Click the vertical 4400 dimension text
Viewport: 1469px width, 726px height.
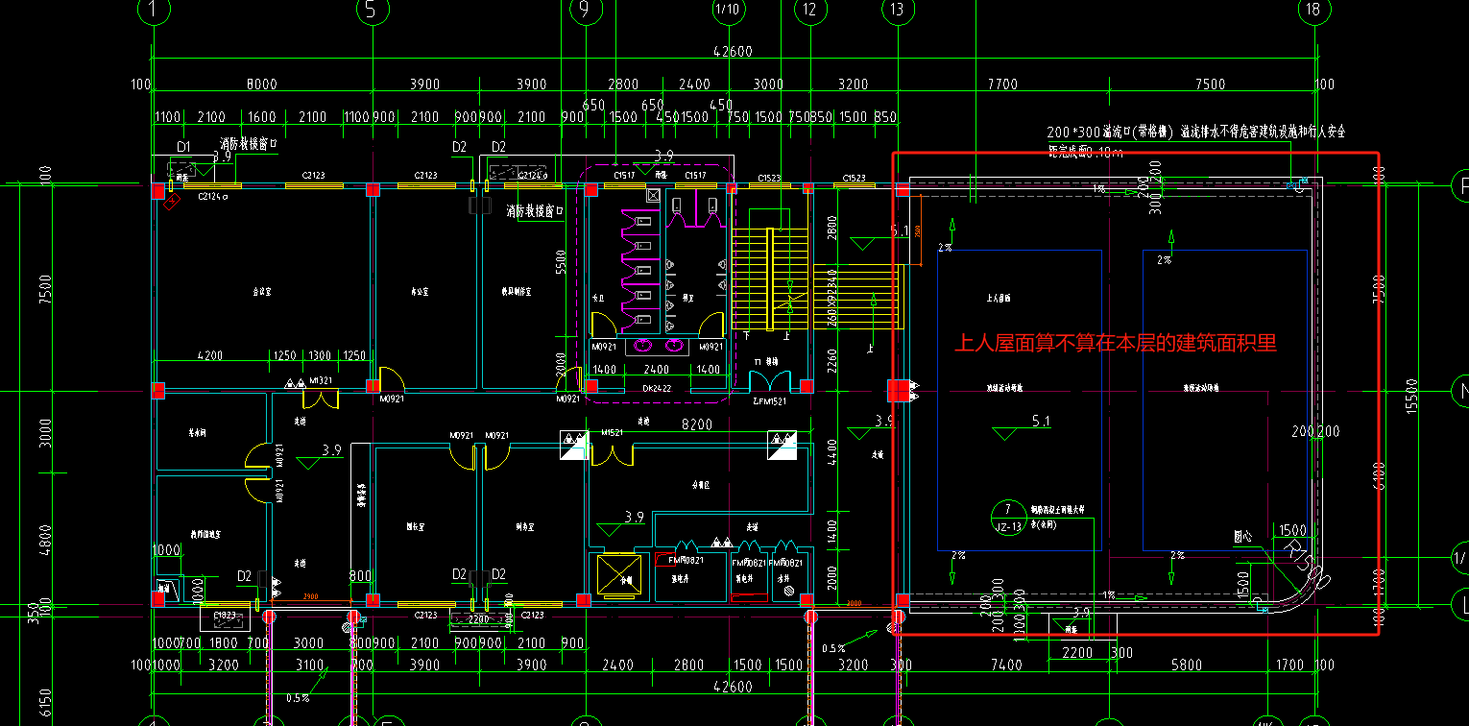pyautogui.click(x=832, y=453)
